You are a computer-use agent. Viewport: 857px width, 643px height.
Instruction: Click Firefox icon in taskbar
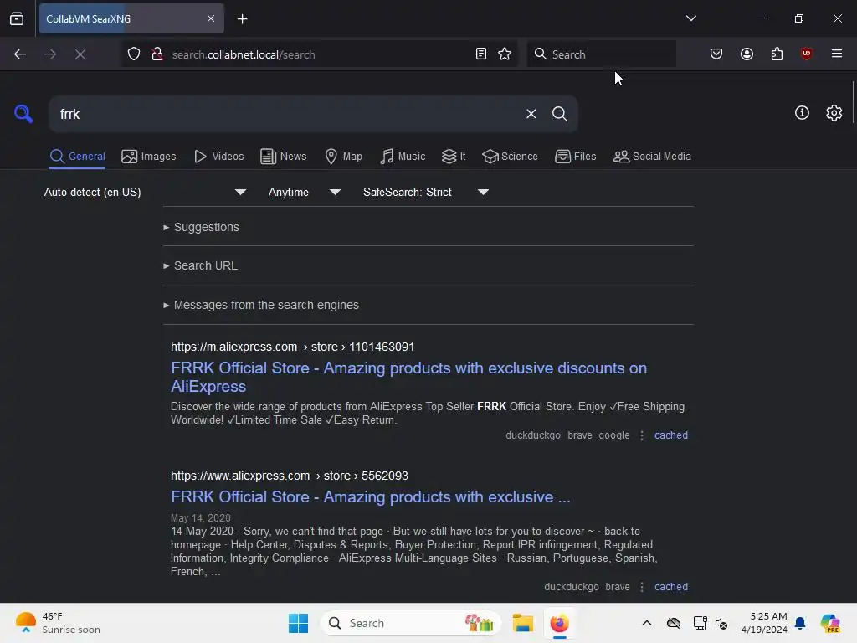click(559, 623)
